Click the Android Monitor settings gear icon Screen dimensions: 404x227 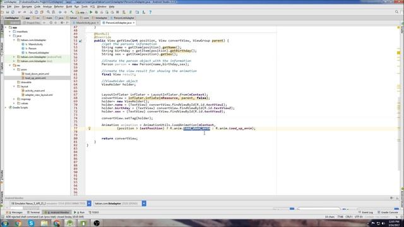point(391,198)
